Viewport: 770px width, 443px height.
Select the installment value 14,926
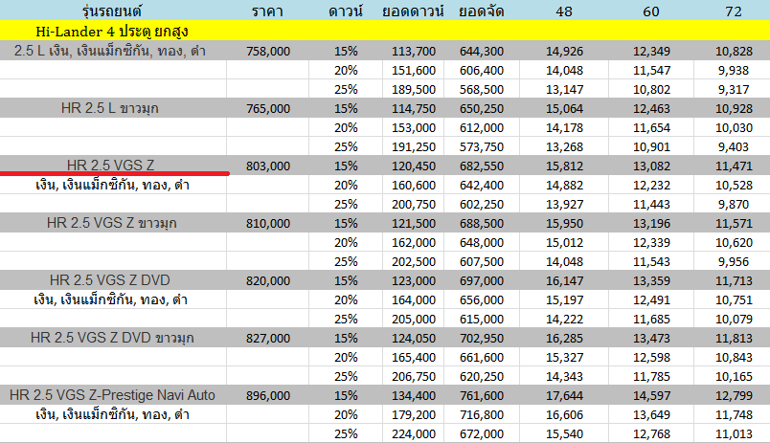coord(564,52)
